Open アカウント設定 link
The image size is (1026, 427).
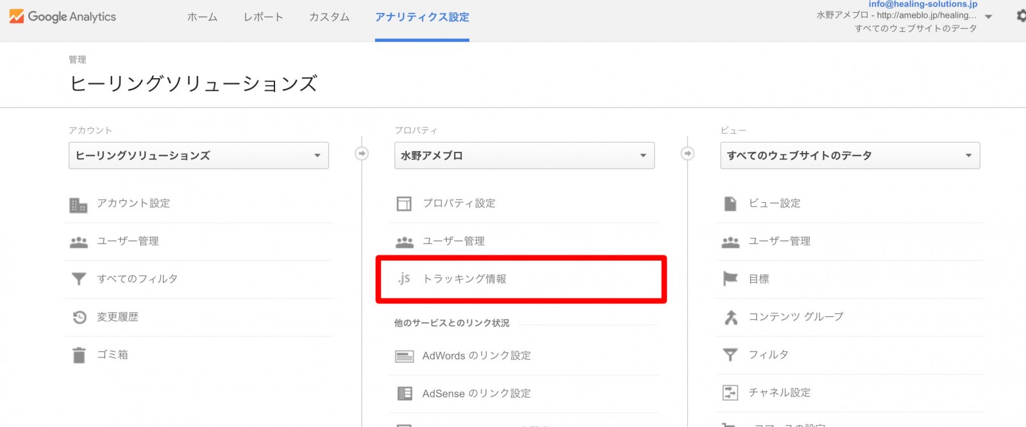[133, 204]
